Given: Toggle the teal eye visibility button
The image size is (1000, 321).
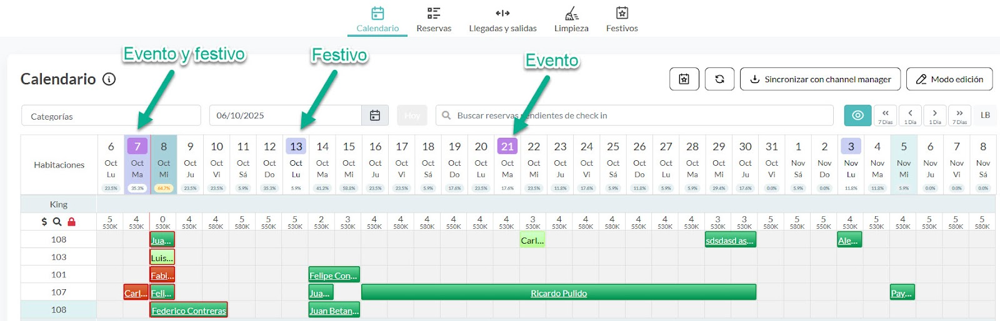Looking at the screenshot, I should [x=857, y=115].
